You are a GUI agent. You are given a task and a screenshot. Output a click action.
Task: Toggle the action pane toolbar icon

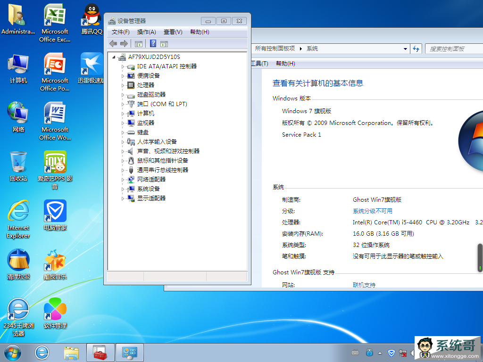pos(164,44)
